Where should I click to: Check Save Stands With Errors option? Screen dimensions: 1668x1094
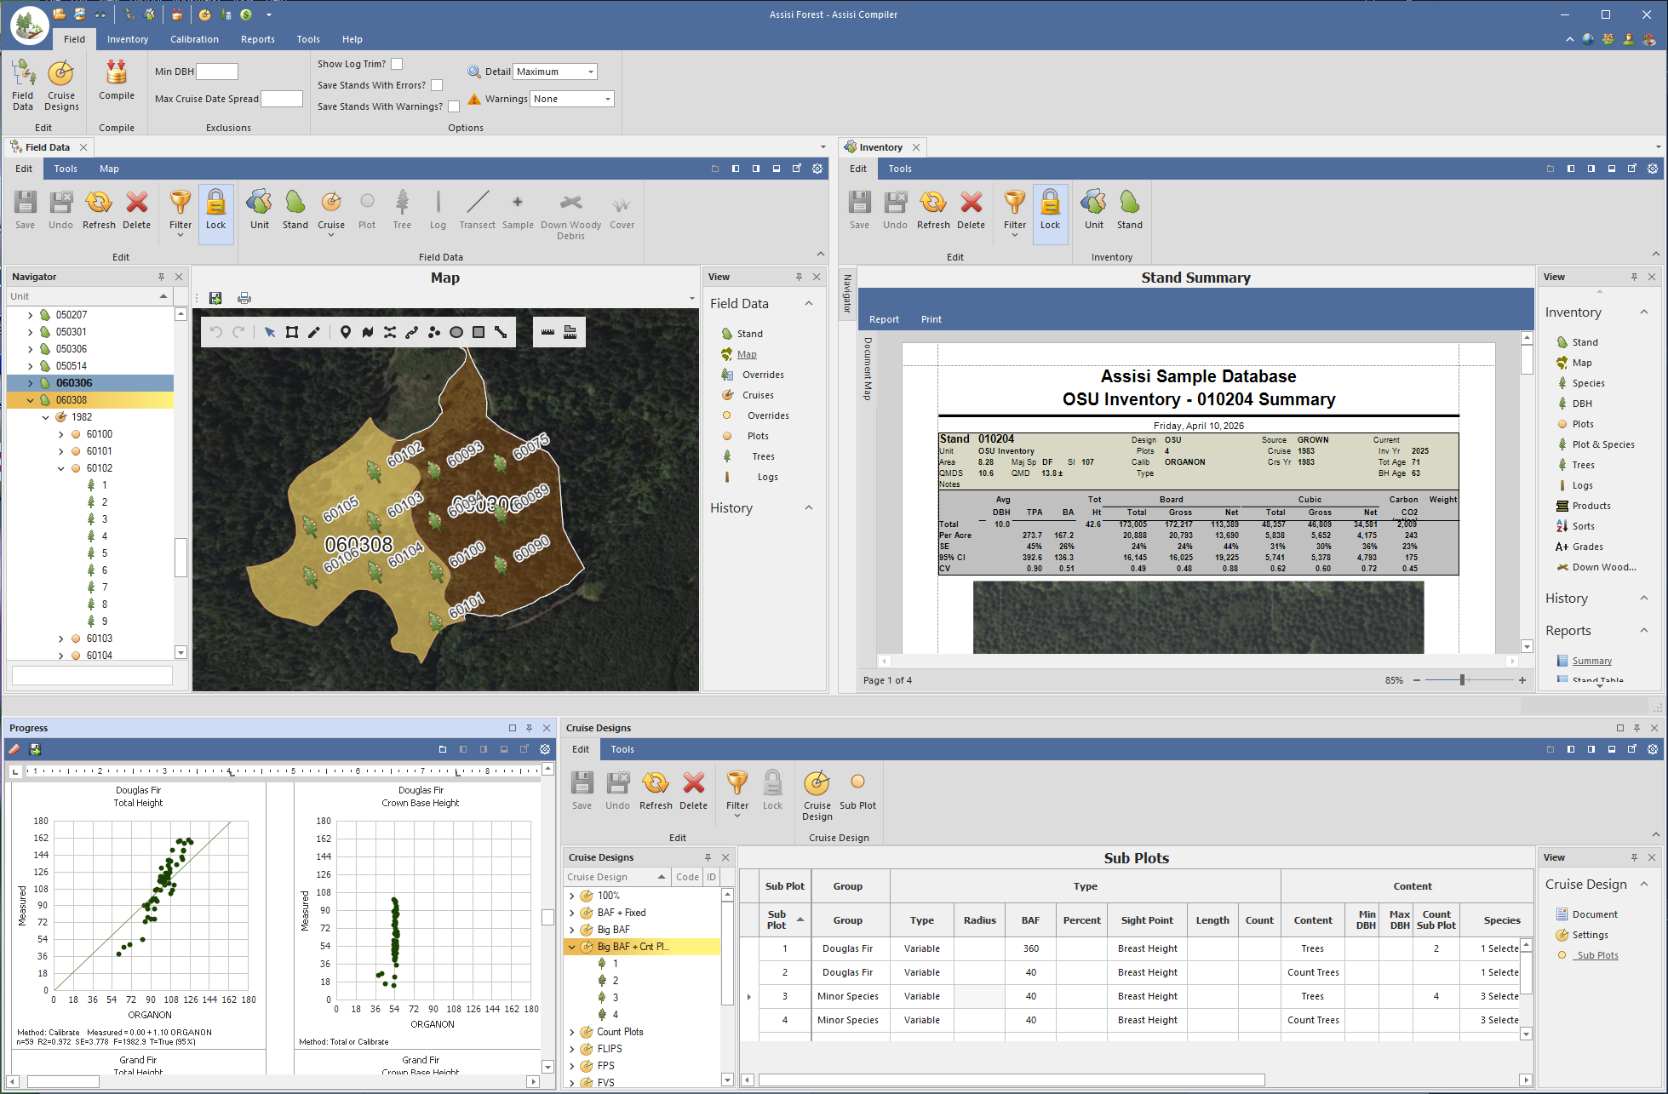[x=437, y=85]
